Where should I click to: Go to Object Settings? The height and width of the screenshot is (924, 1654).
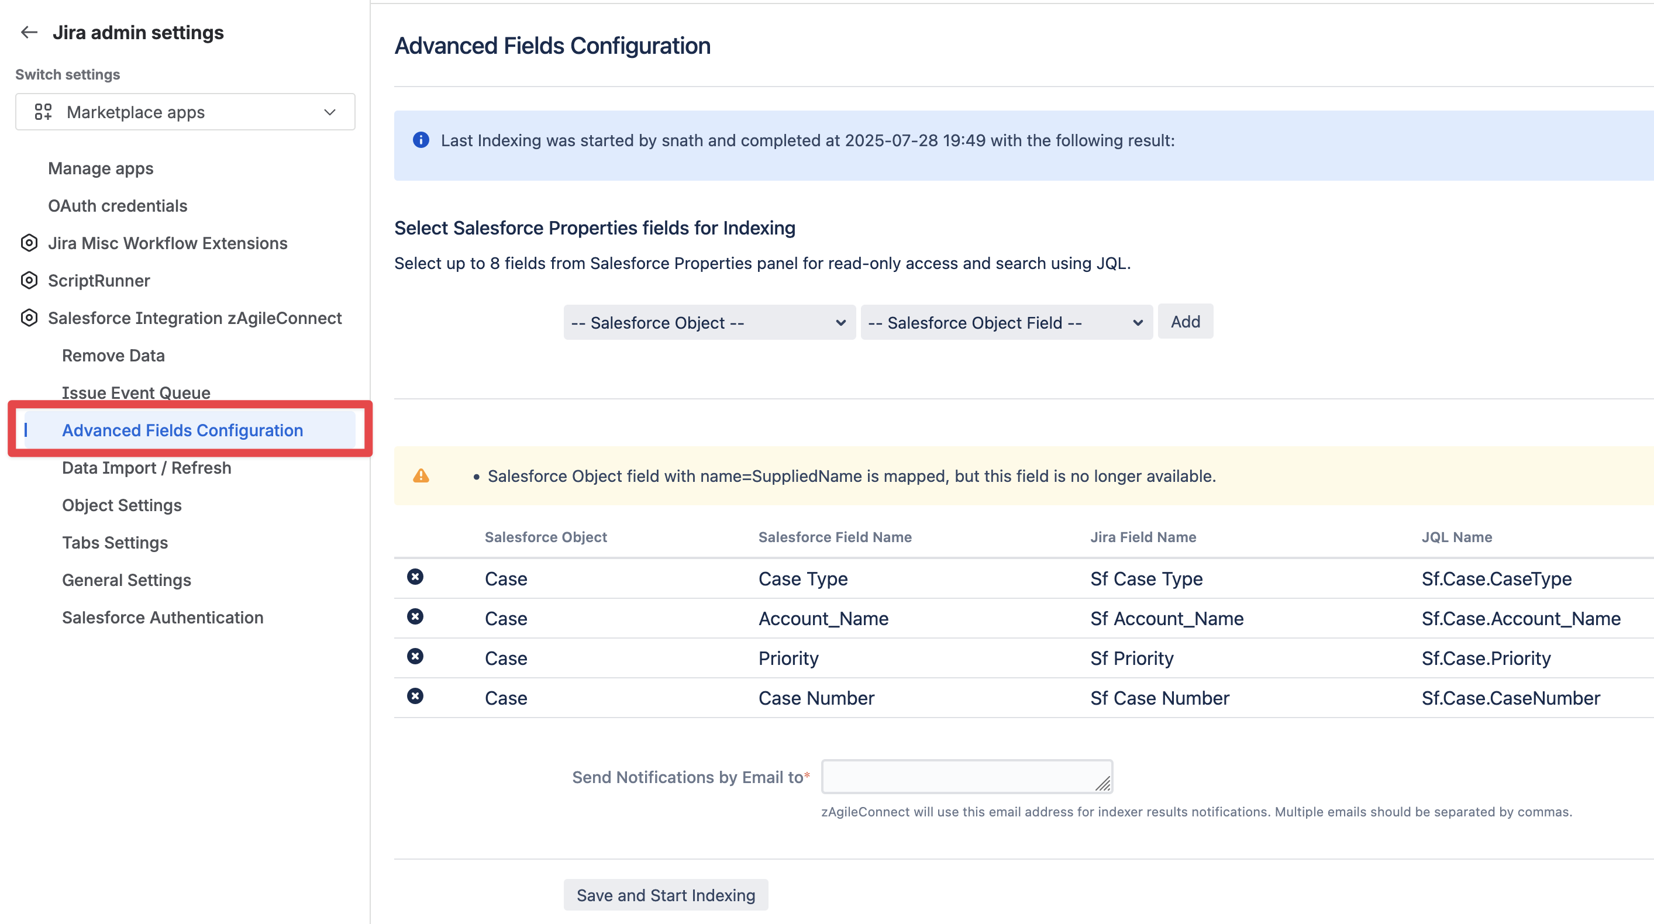click(121, 505)
